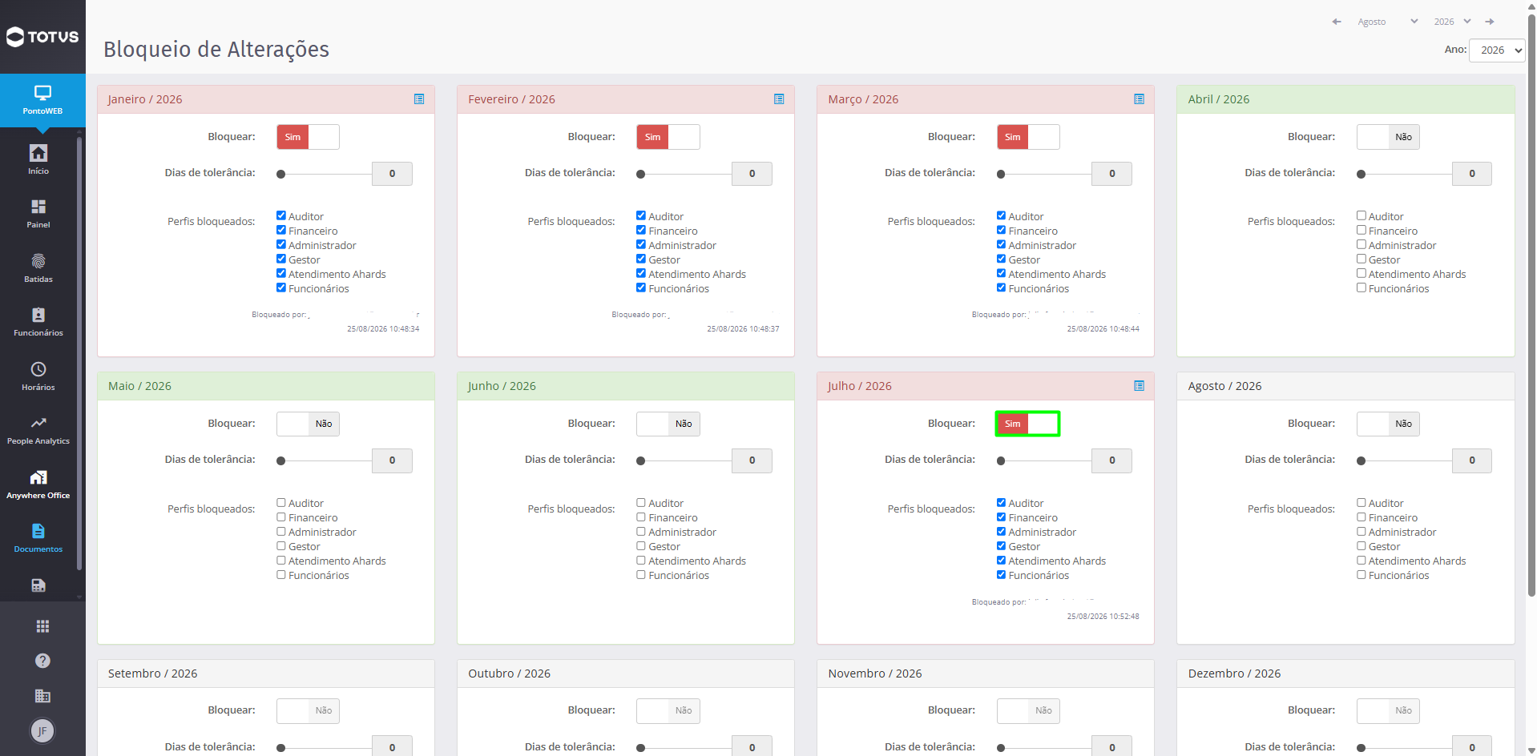Toggle Bloquear switch for Janeiro / 2026
This screenshot has width=1537, height=756.
(x=308, y=137)
